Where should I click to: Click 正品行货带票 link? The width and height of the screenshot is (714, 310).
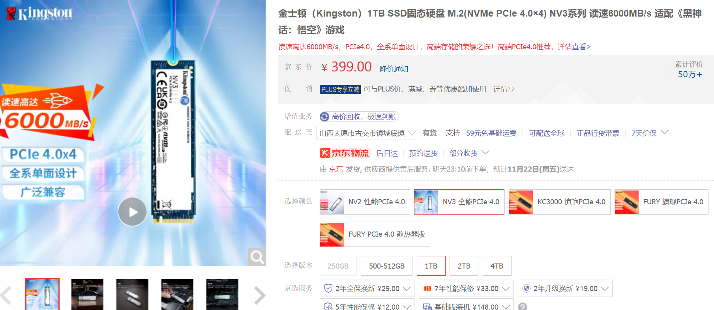click(598, 133)
